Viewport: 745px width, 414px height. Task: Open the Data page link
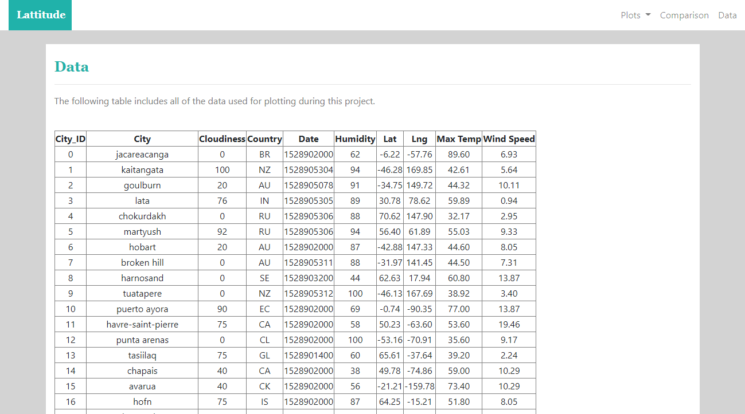click(x=727, y=15)
